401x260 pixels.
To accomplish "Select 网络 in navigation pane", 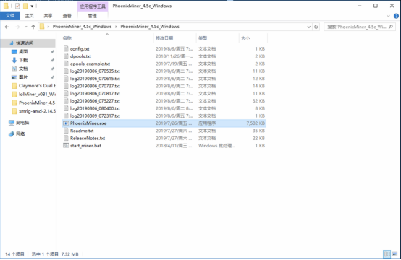I will tap(20, 134).
